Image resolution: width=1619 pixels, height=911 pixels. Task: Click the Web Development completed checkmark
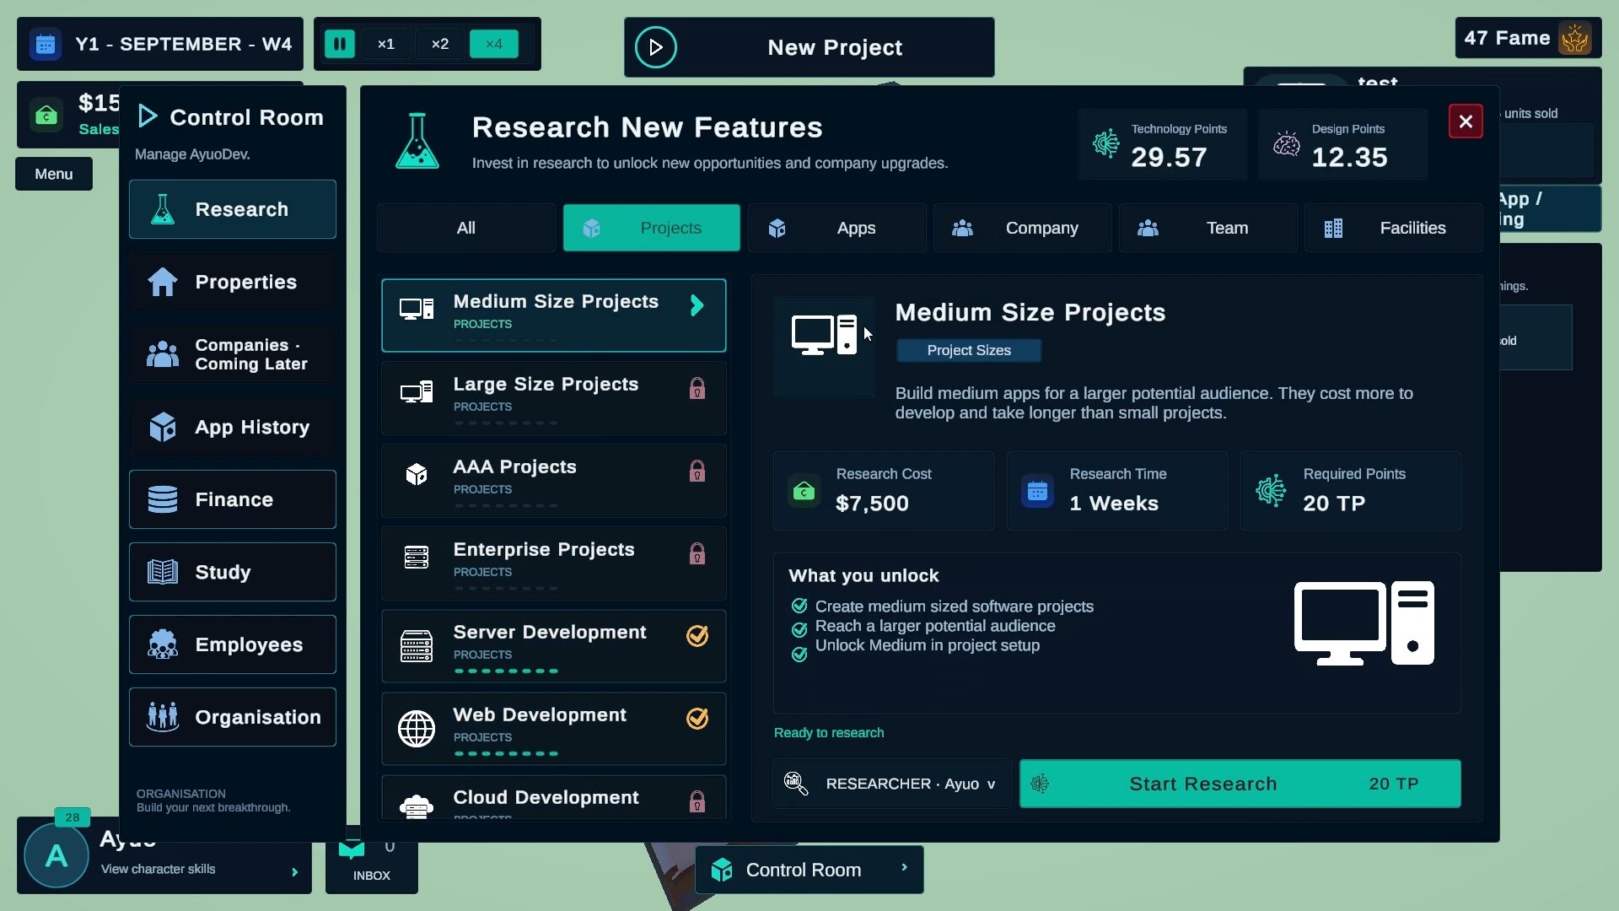click(697, 719)
